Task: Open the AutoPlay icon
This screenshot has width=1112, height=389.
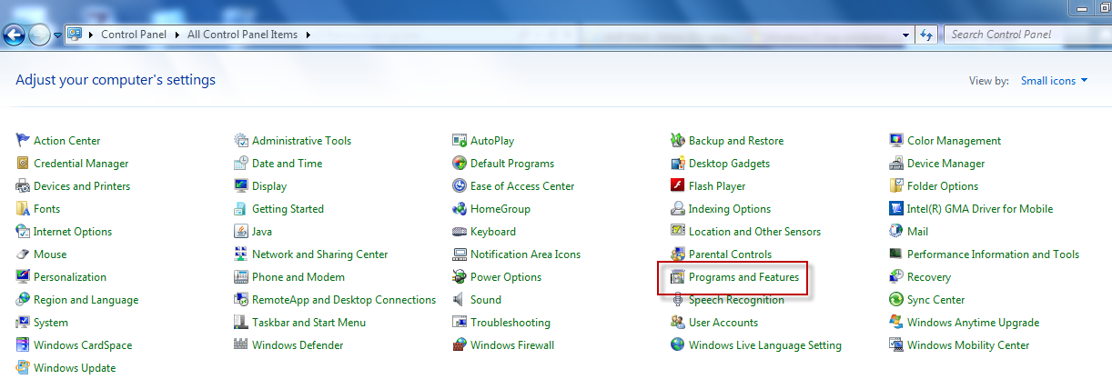Action: (460, 140)
